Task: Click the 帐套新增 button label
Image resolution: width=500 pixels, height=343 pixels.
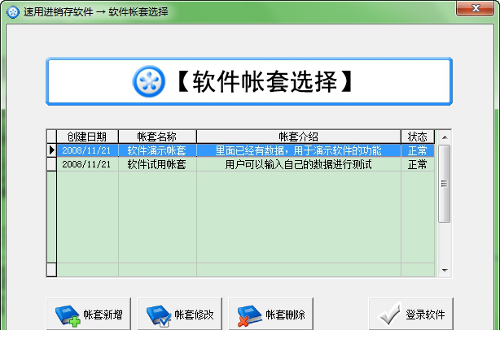Action: (x=103, y=315)
